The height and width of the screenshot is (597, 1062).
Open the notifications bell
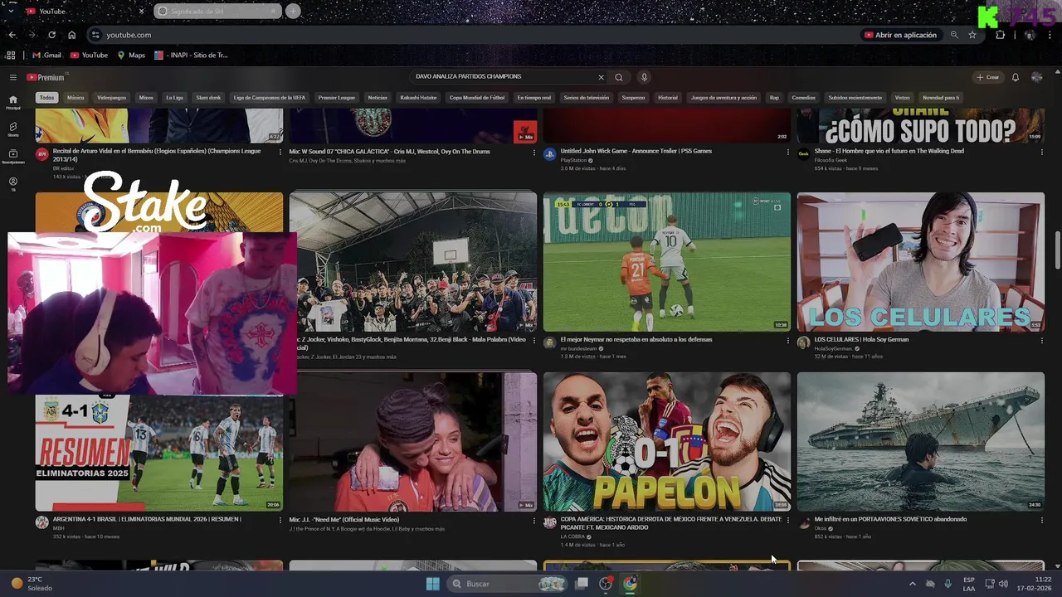1016,77
